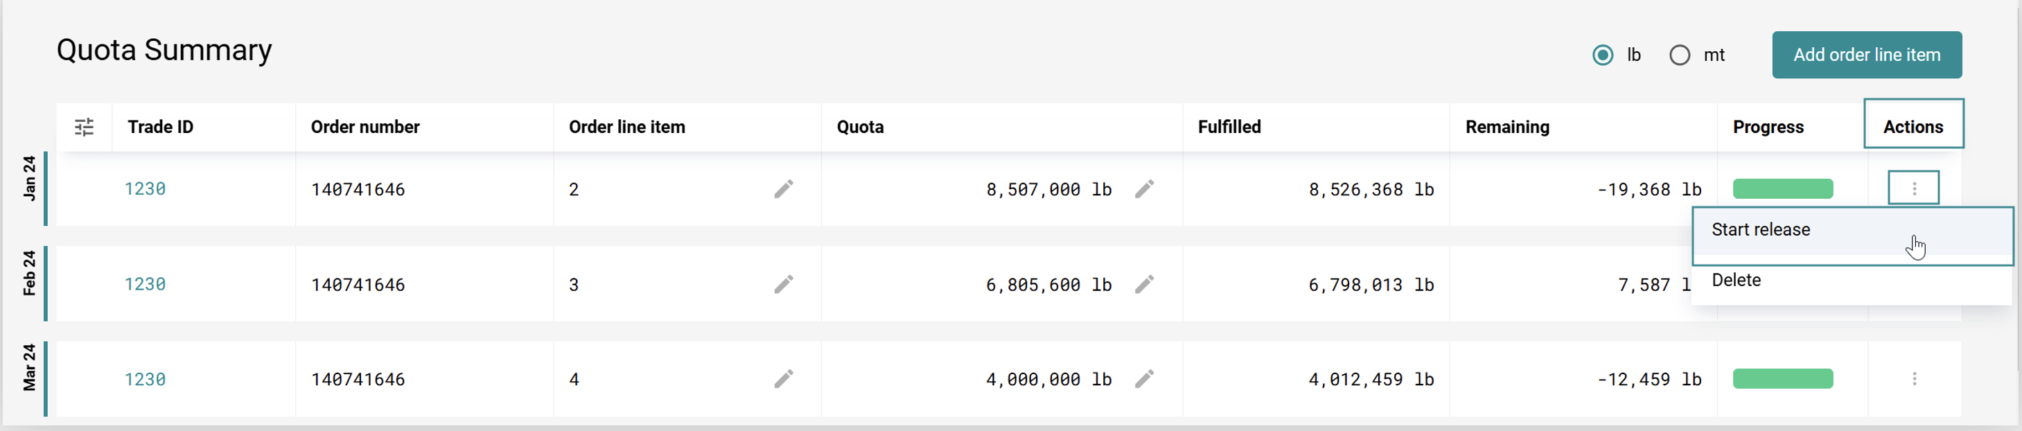The image size is (2022, 431).
Task: Click the Quota column header
Action: click(x=859, y=126)
